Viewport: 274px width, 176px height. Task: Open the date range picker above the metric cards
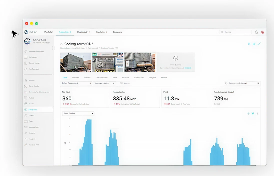[x=242, y=83]
